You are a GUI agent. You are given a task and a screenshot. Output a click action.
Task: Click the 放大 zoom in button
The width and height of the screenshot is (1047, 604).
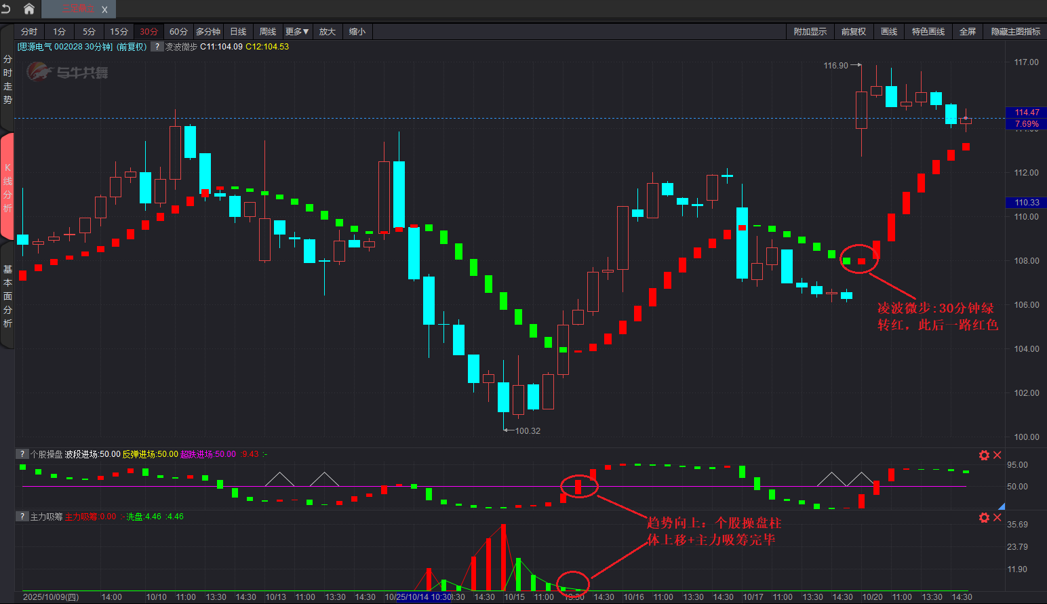point(327,32)
